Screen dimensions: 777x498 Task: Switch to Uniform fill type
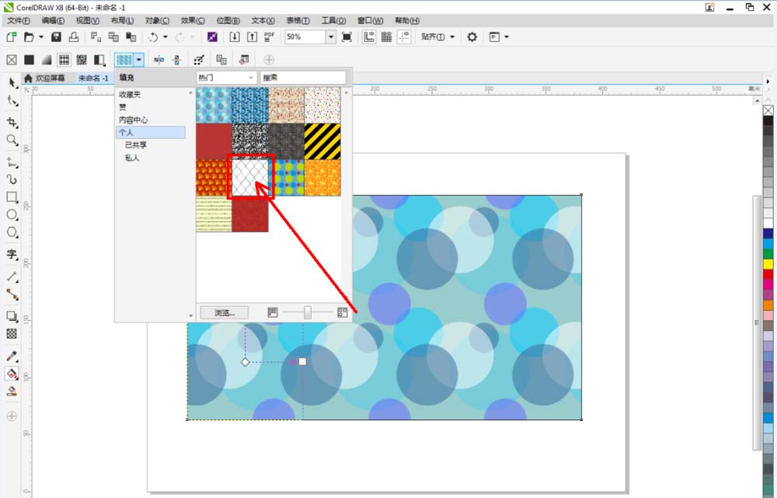(29, 60)
